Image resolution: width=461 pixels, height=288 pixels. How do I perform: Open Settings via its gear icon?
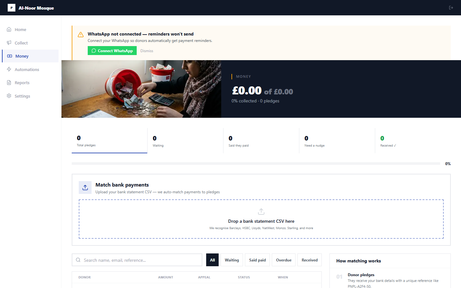point(9,96)
